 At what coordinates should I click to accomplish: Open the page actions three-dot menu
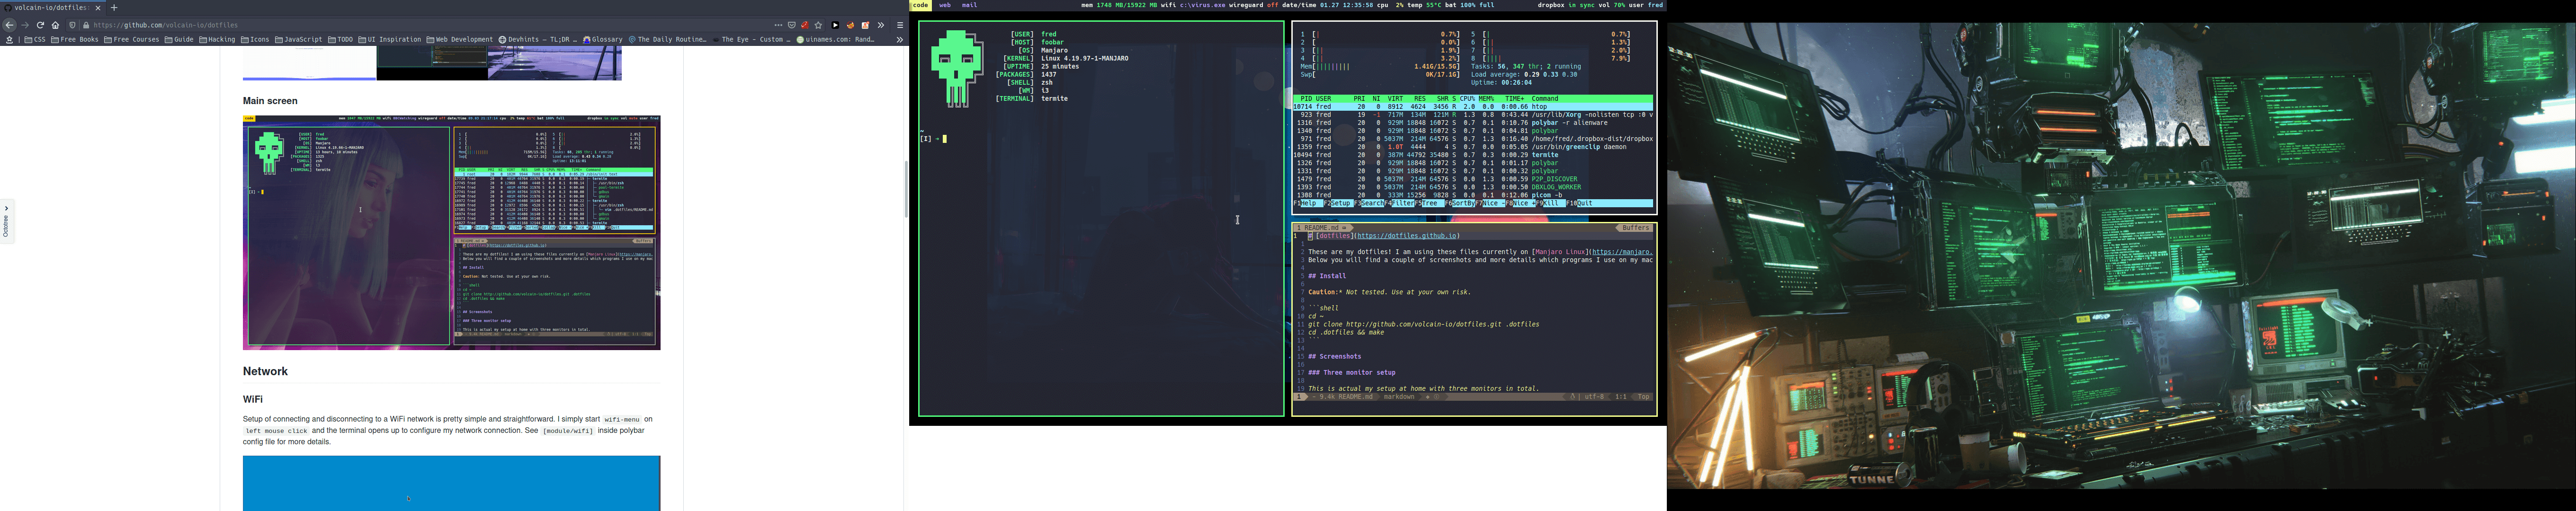point(779,25)
